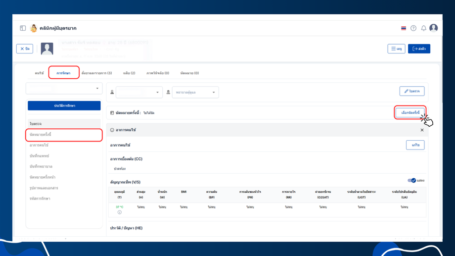Viewport: 455px width, 256px height.
Task: Click the 37 °C temperature value
Action: click(x=120, y=207)
